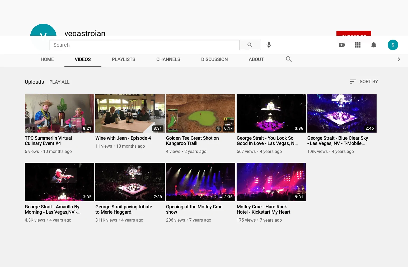Focus the Search input field

(x=144, y=45)
